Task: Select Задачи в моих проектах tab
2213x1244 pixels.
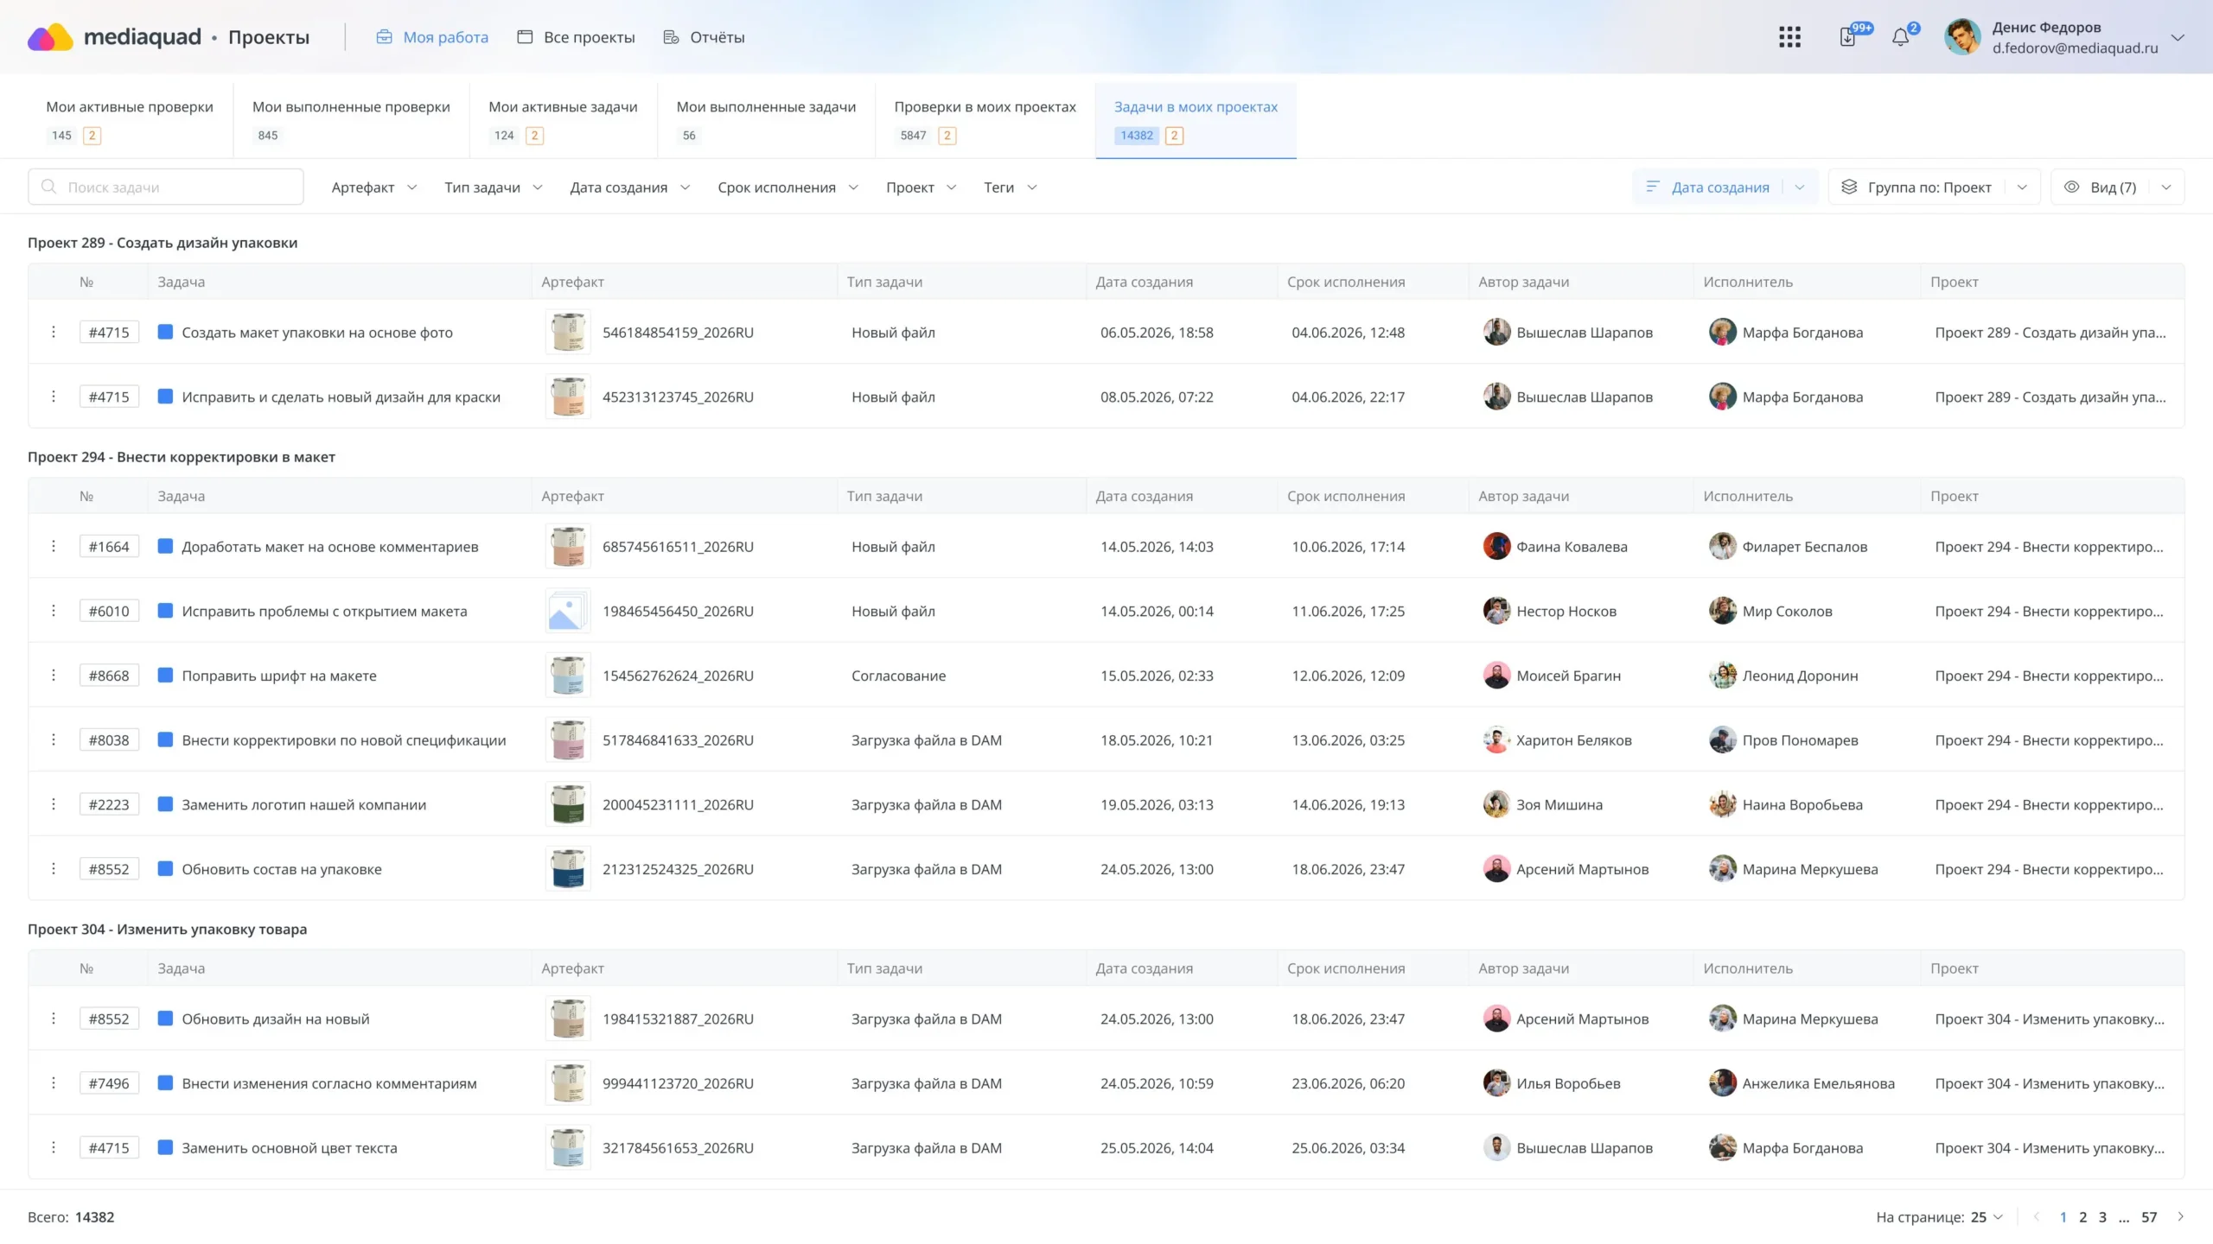Action: point(1196,120)
